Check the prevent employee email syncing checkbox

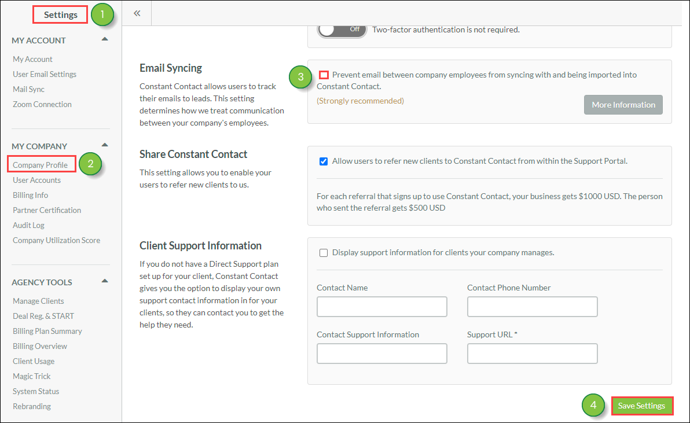[x=324, y=75]
